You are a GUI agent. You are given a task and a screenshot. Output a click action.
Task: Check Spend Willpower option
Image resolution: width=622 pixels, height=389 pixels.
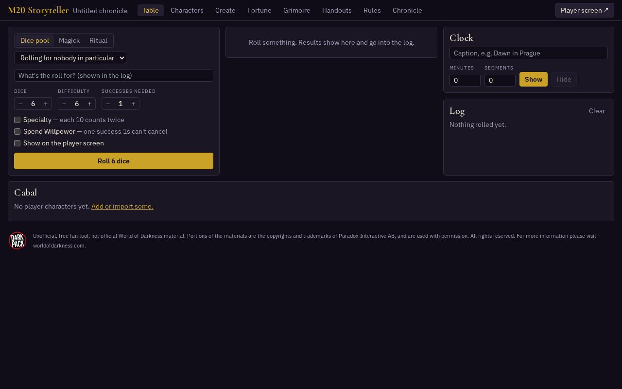pos(17,131)
